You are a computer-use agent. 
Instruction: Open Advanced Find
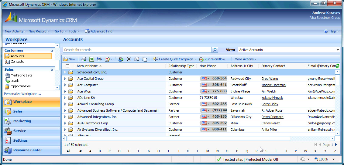coord(99,31)
